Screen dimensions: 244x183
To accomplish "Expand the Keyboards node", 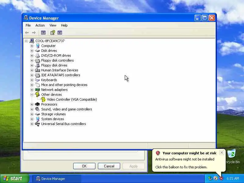I will [x=32, y=80].
